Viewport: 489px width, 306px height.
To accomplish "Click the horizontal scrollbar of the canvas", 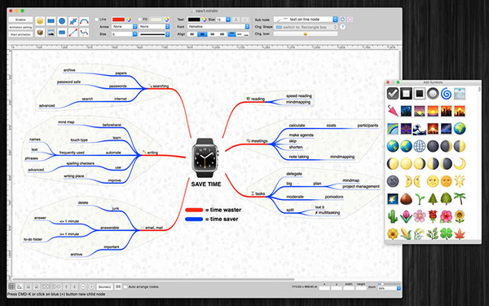I will (153, 279).
